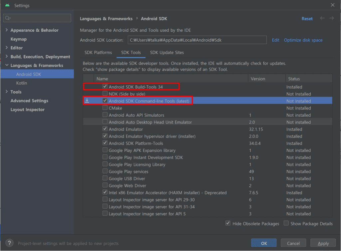Viewport: 341px width, 251px height.
Task: Check Google USB Driver checkbox
Action: pos(105,178)
